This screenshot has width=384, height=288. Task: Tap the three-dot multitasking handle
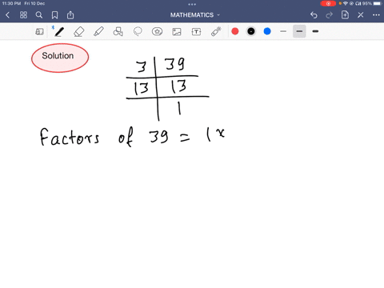pyautogui.click(x=192, y=4)
